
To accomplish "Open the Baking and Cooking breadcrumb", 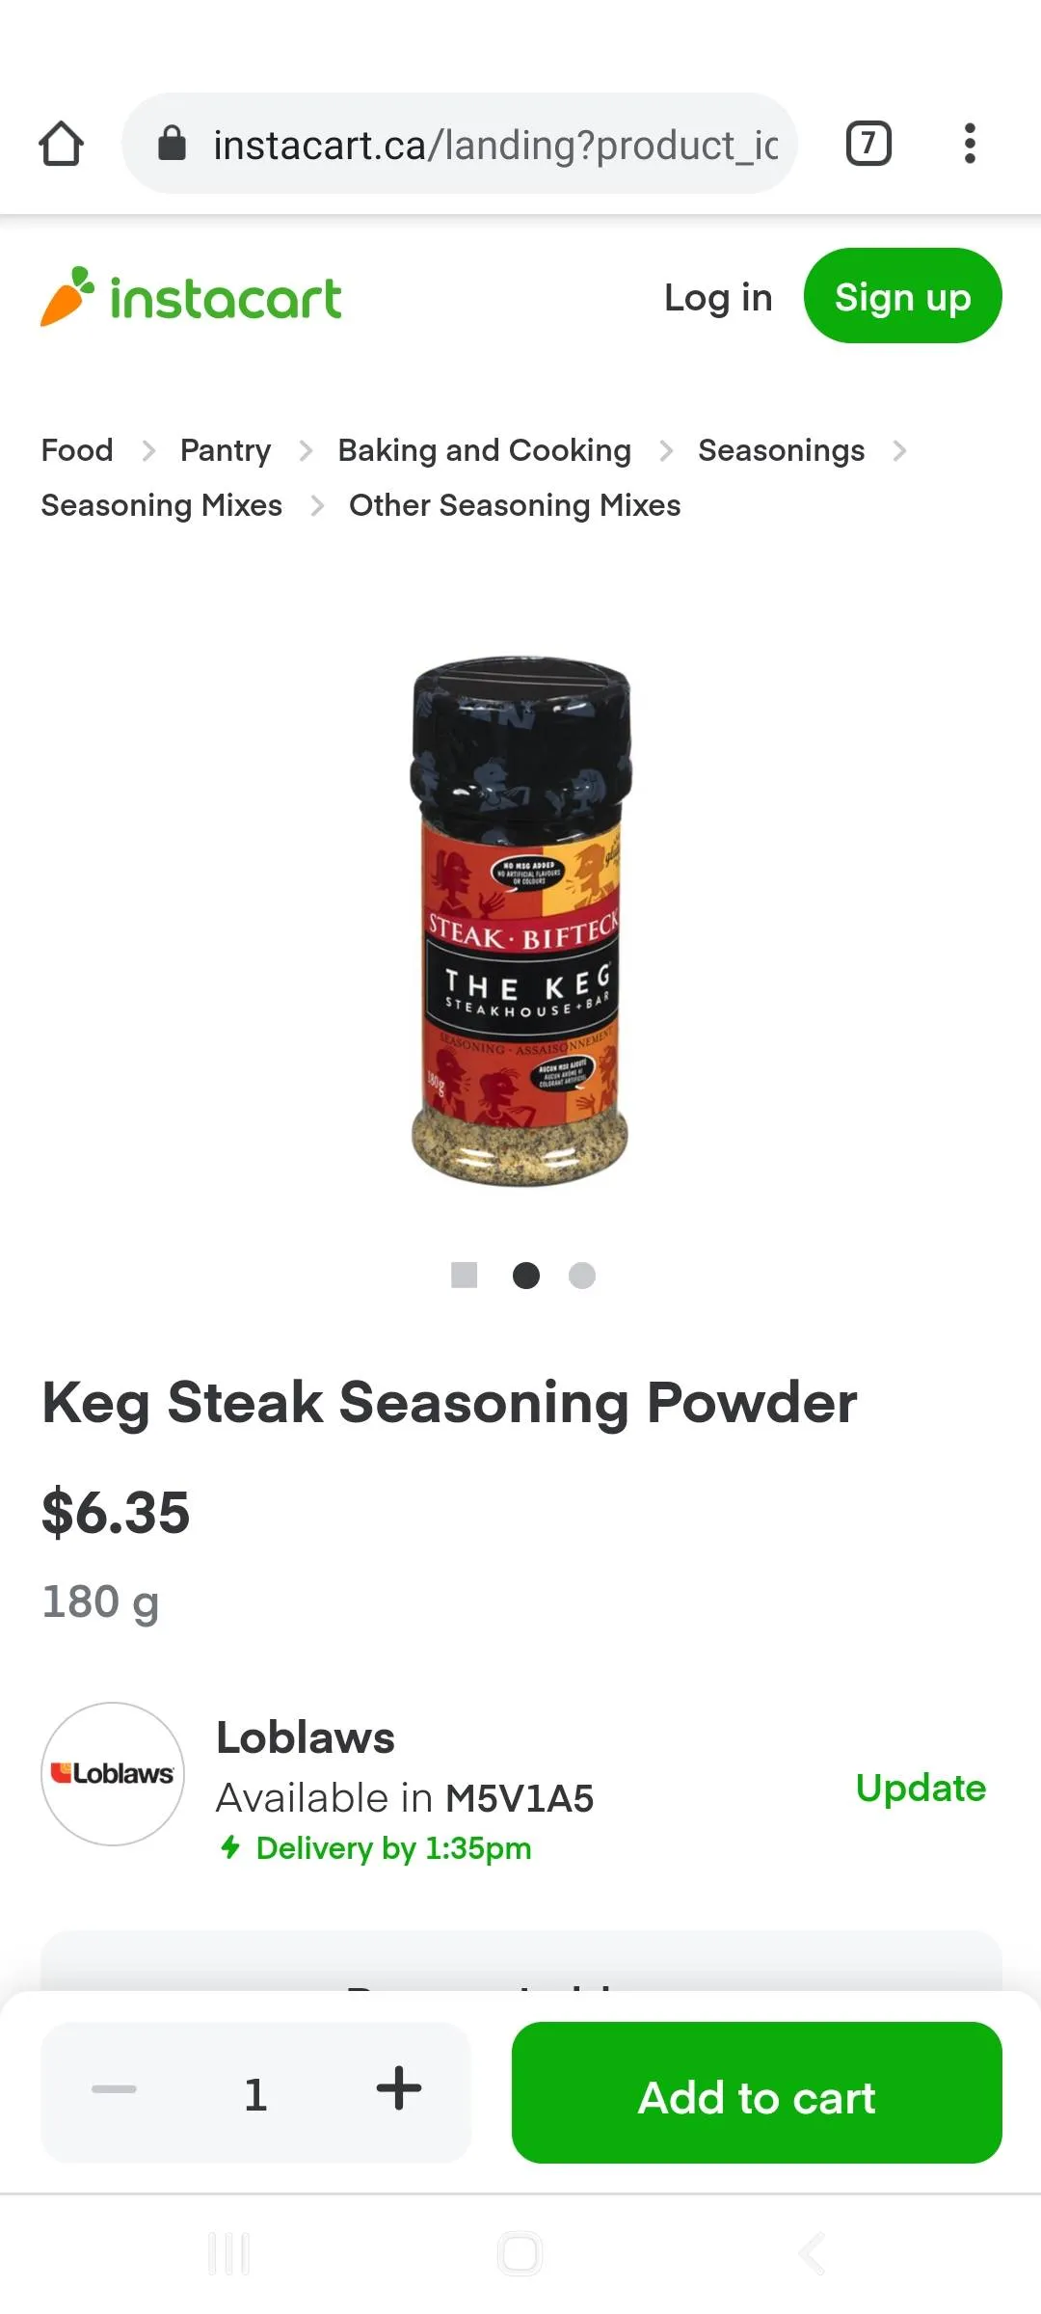I will pyautogui.click(x=484, y=450).
